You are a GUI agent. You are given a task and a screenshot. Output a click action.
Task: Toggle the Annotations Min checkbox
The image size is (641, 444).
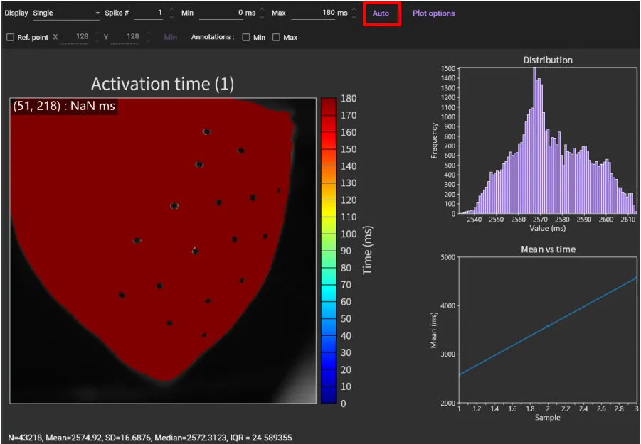(246, 38)
